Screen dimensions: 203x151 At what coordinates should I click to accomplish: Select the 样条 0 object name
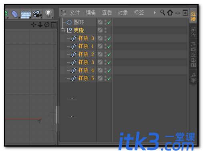[x=86, y=38]
